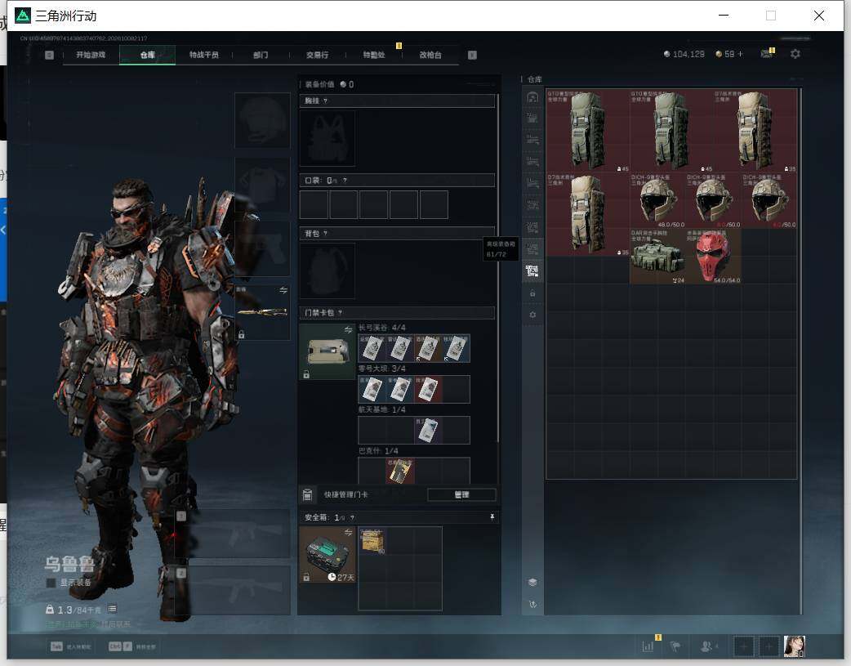This screenshot has width=851, height=666.
Task: Open the 交易行 tab
Action: click(x=317, y=55)
